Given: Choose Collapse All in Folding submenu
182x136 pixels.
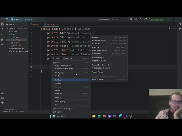Looking at the screenshot, I should pyautogui.click(x=109, y=54).
